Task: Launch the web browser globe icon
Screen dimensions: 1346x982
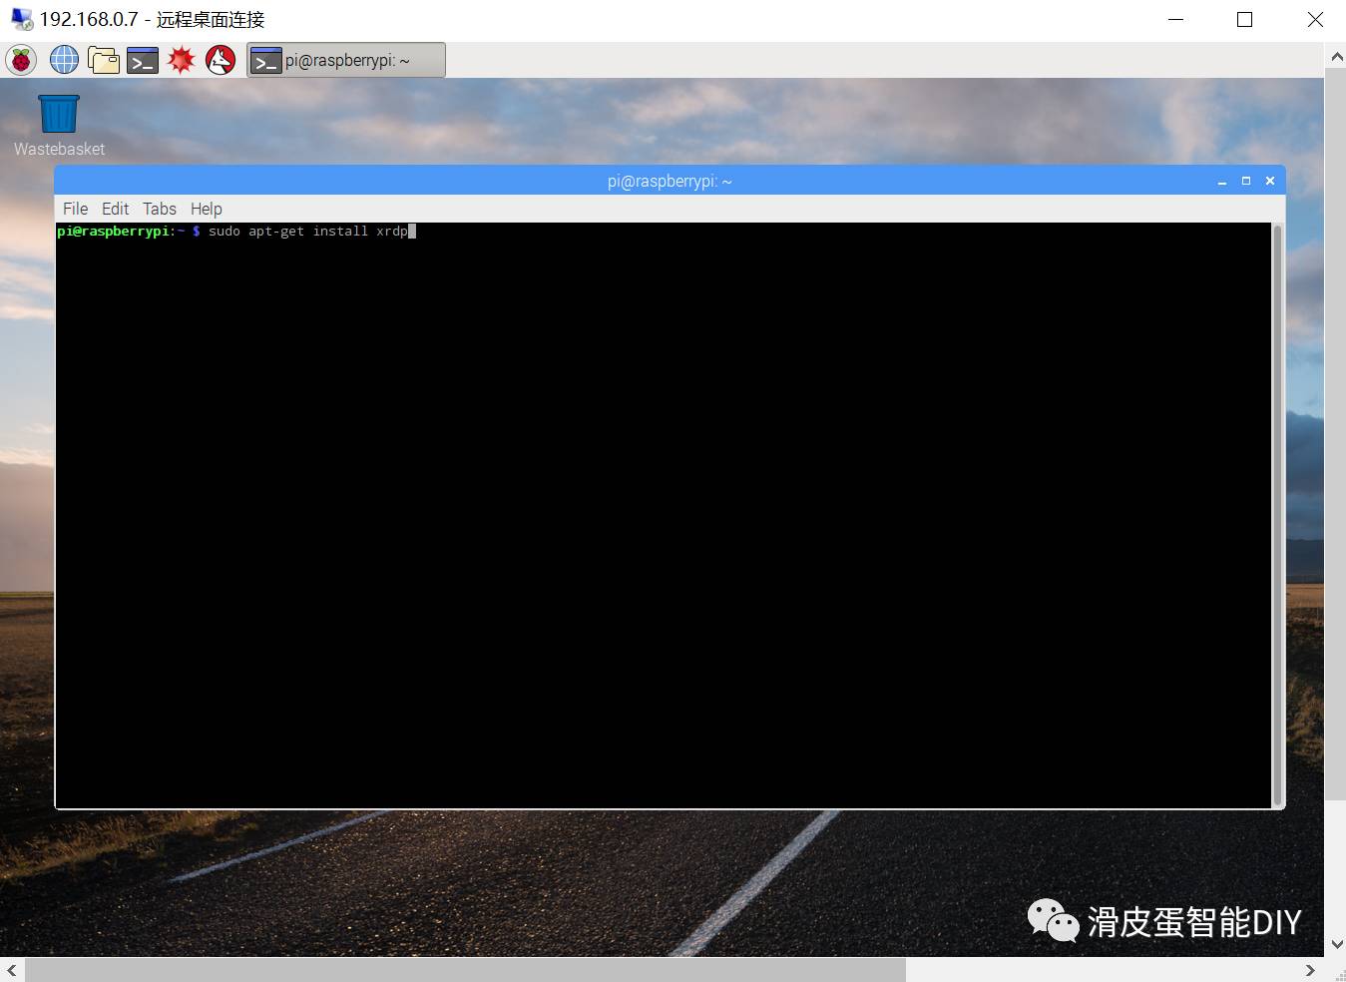Action: click(x=64, y=60)
